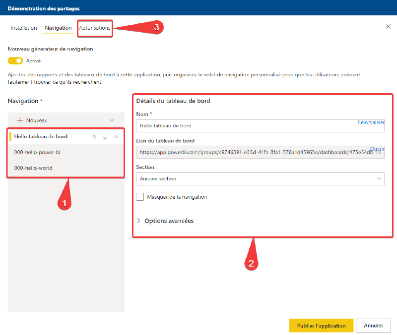Move Hello tableau de bord down
The height and width of the screenshot is (335, 397).
(x=105, y=137)
